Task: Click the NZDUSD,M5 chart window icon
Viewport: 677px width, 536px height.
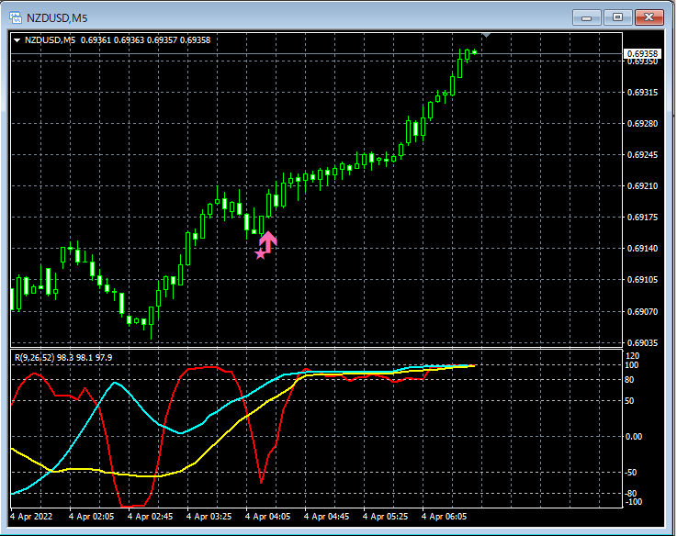Action: 16,17
